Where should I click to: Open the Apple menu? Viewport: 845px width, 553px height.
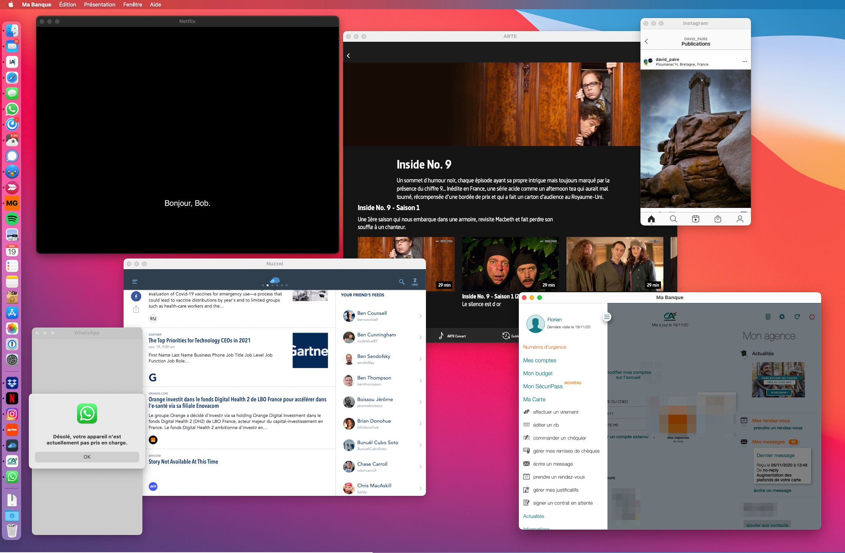click(11, 5)
